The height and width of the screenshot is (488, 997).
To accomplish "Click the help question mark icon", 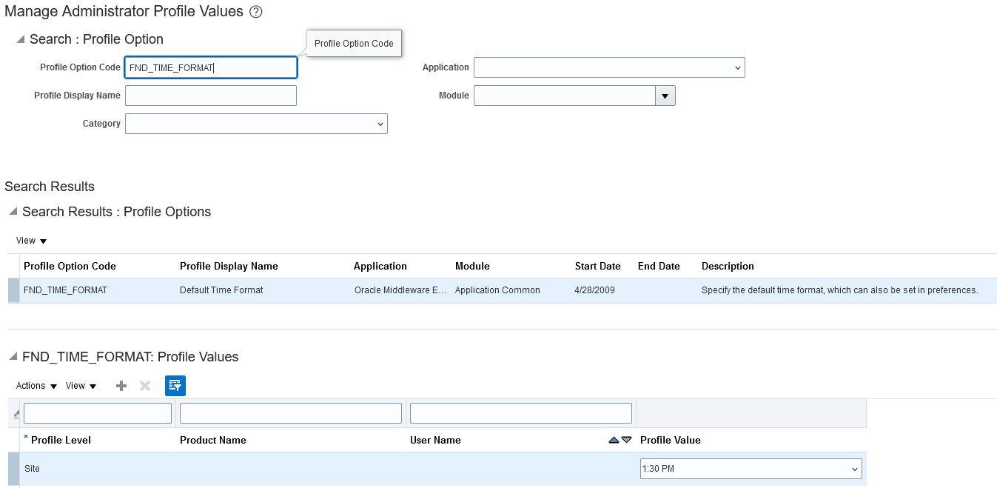I will pos(256,12).
